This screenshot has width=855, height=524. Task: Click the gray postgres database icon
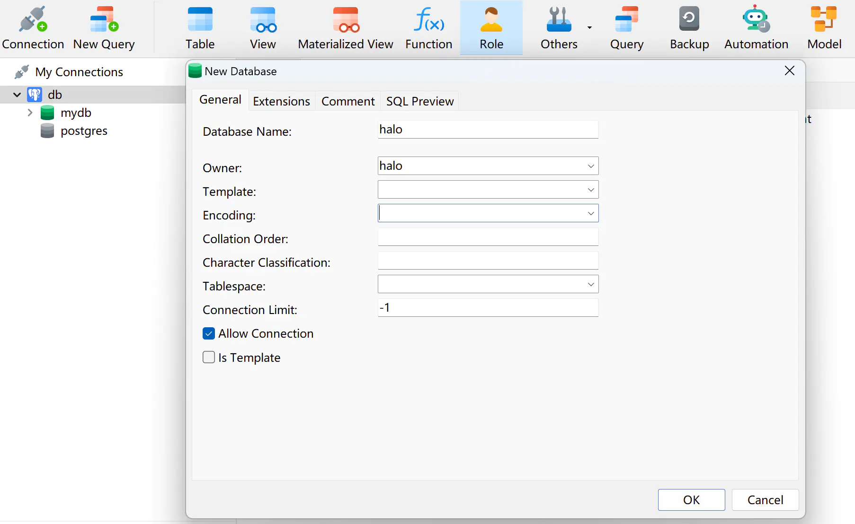point(47,131)
